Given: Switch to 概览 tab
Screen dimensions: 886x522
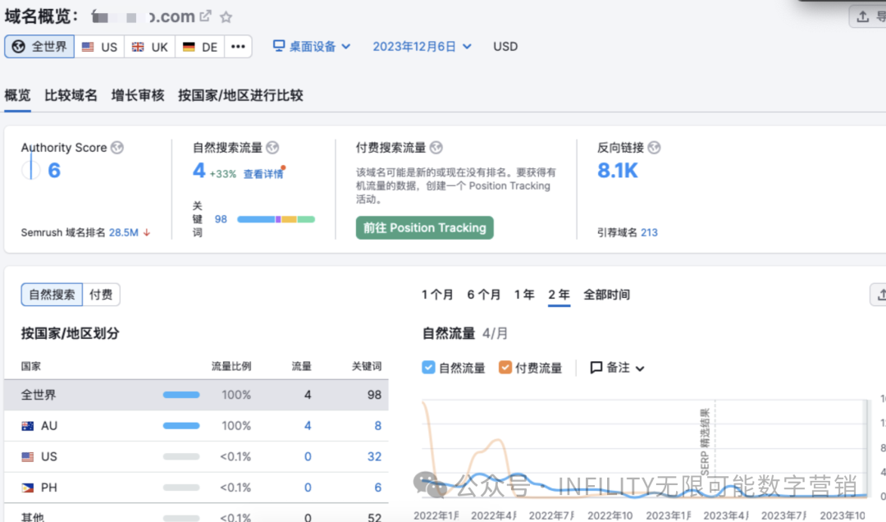Looking at the screenshot, I should tap(17, 95).
